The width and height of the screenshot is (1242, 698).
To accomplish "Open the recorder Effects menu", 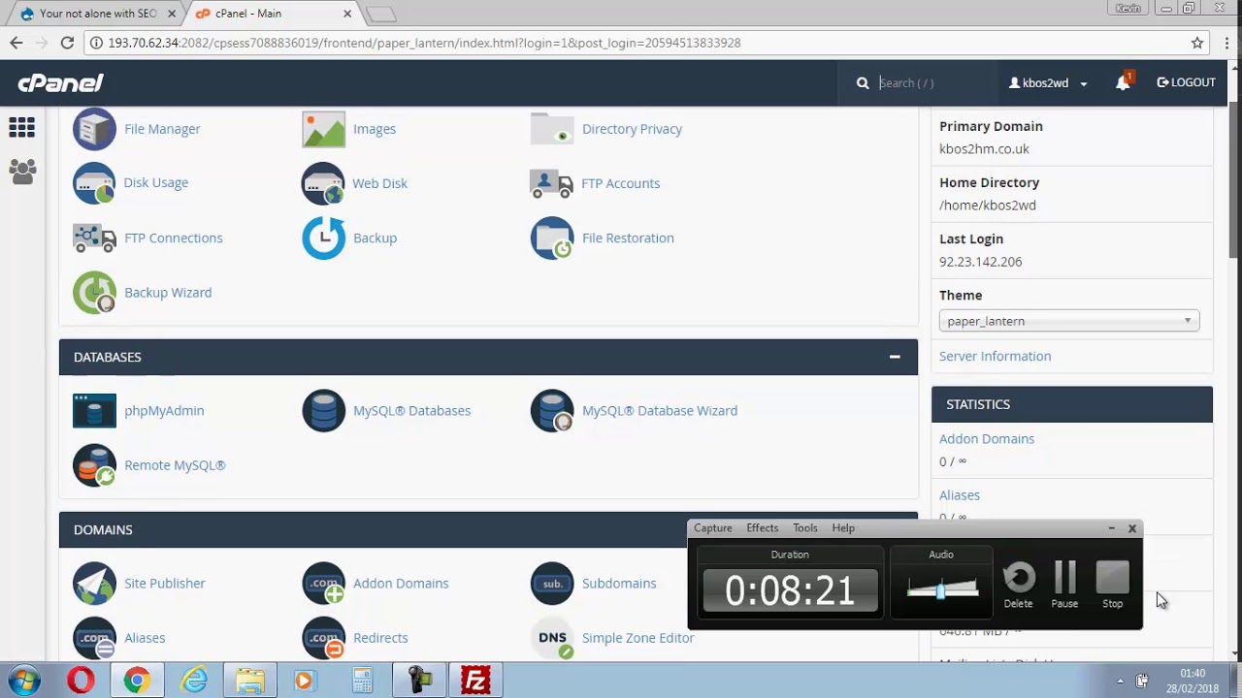I will click(762, 528).
